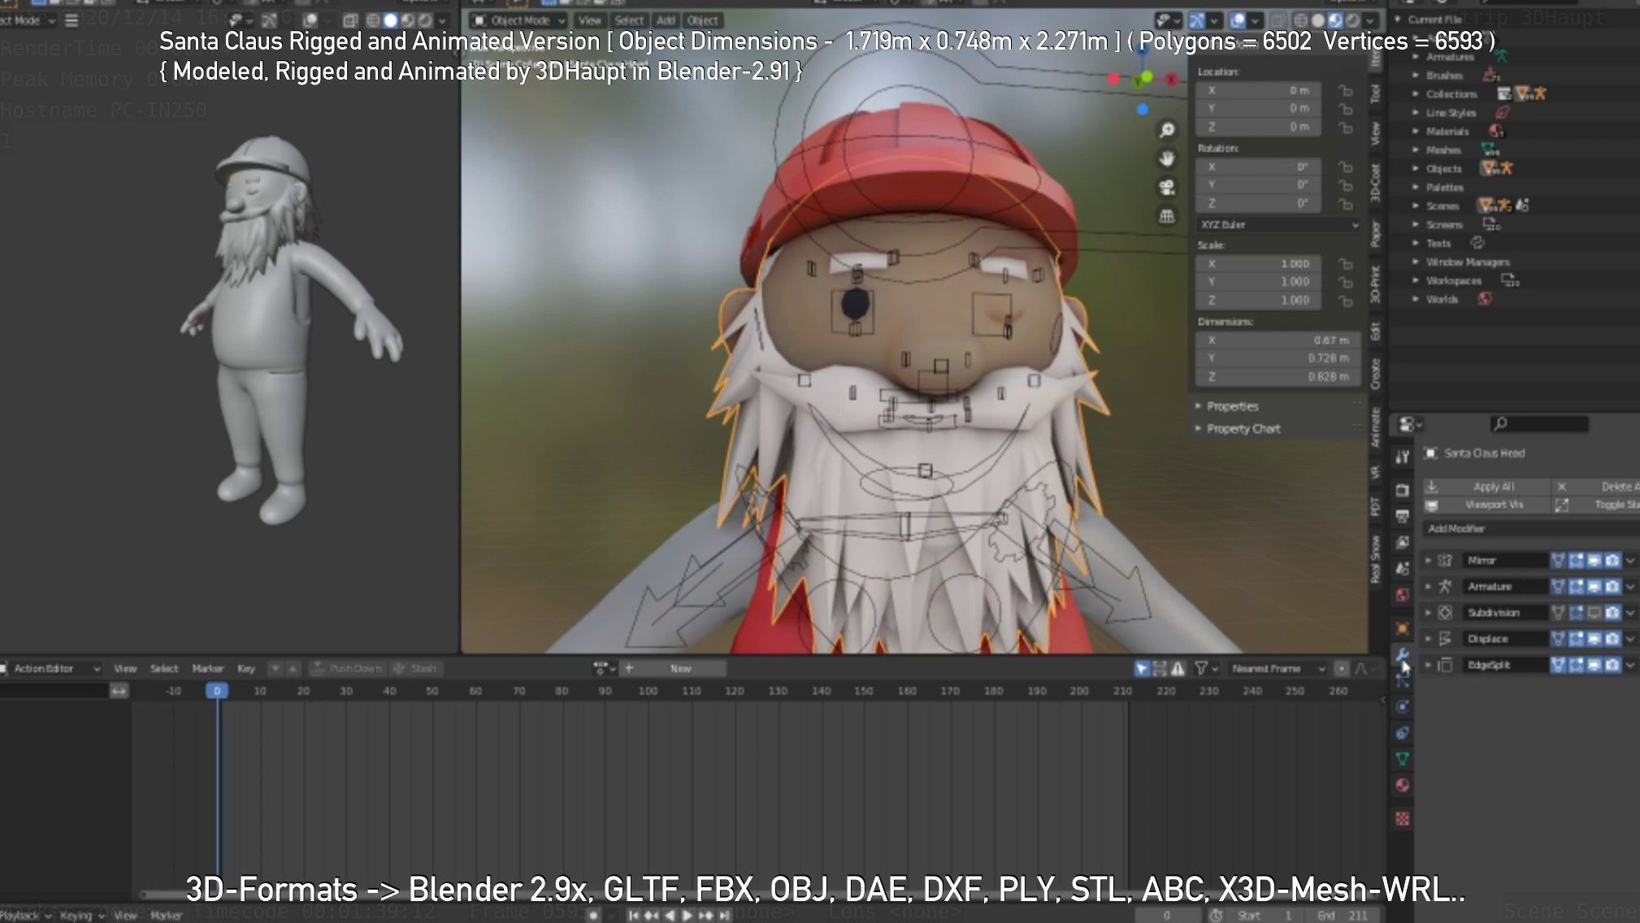Viewport: 1640px width, 923px height.
Task: Open the Add Modifier dropdown
Action: coord(1530,528)
